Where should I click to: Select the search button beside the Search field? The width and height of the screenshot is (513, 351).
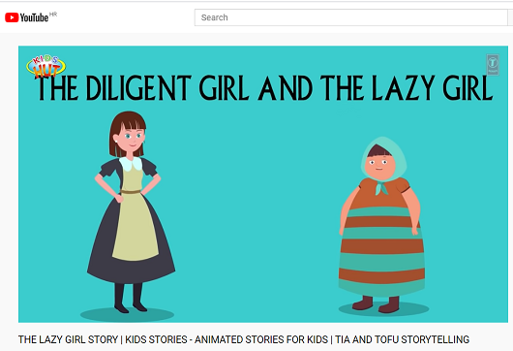click(510, 17)
